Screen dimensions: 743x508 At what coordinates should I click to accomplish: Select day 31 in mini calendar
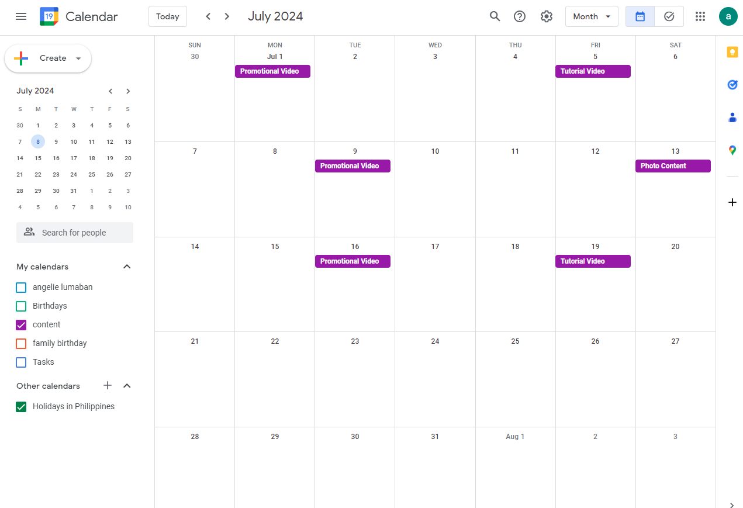(74, 191)
